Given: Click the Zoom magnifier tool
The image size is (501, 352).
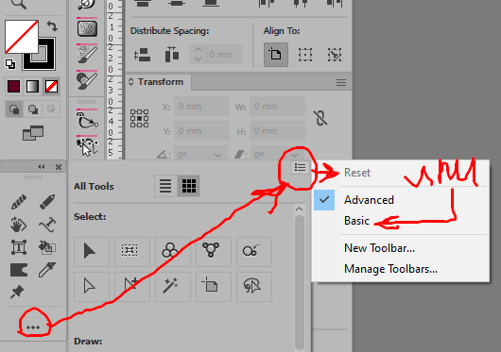Looking at the screenshot, I should click(x=19, y=4).
